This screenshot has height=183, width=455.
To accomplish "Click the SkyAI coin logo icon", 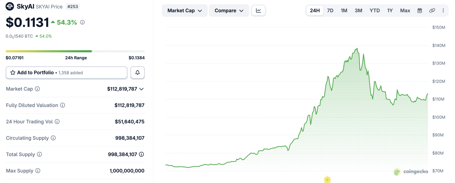I will (10, 6).
